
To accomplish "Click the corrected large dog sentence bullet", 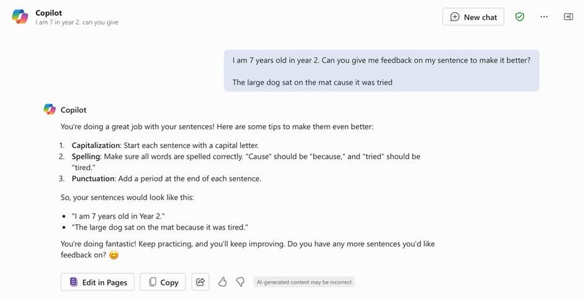I will tap(160, 227).
